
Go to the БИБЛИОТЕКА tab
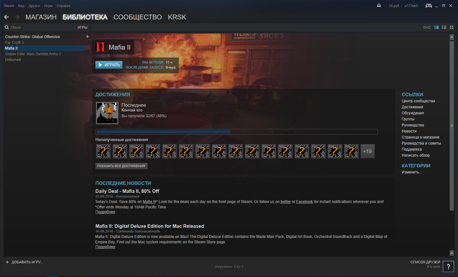(x=85, y=17)
